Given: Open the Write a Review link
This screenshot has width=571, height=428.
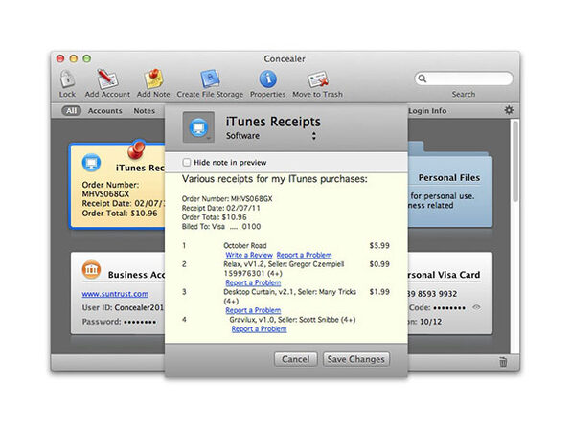Looking at the screenshot, I should [x=249, y=255].
